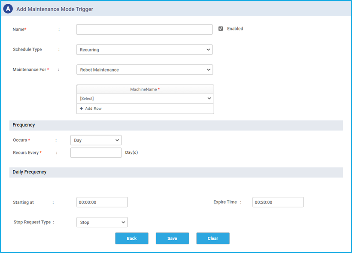Click the Daily Frequency section header
This screenshot has width=352, height=253.
176,172
